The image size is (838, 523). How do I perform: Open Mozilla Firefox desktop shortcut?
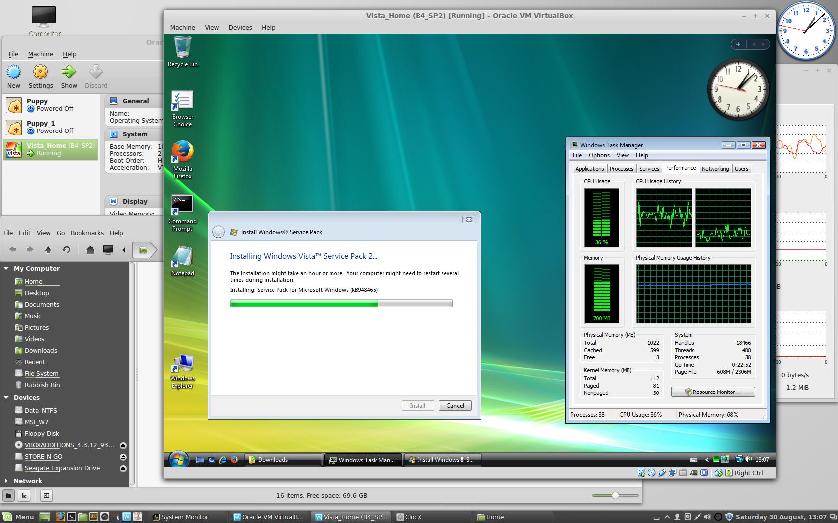[182, 152]
